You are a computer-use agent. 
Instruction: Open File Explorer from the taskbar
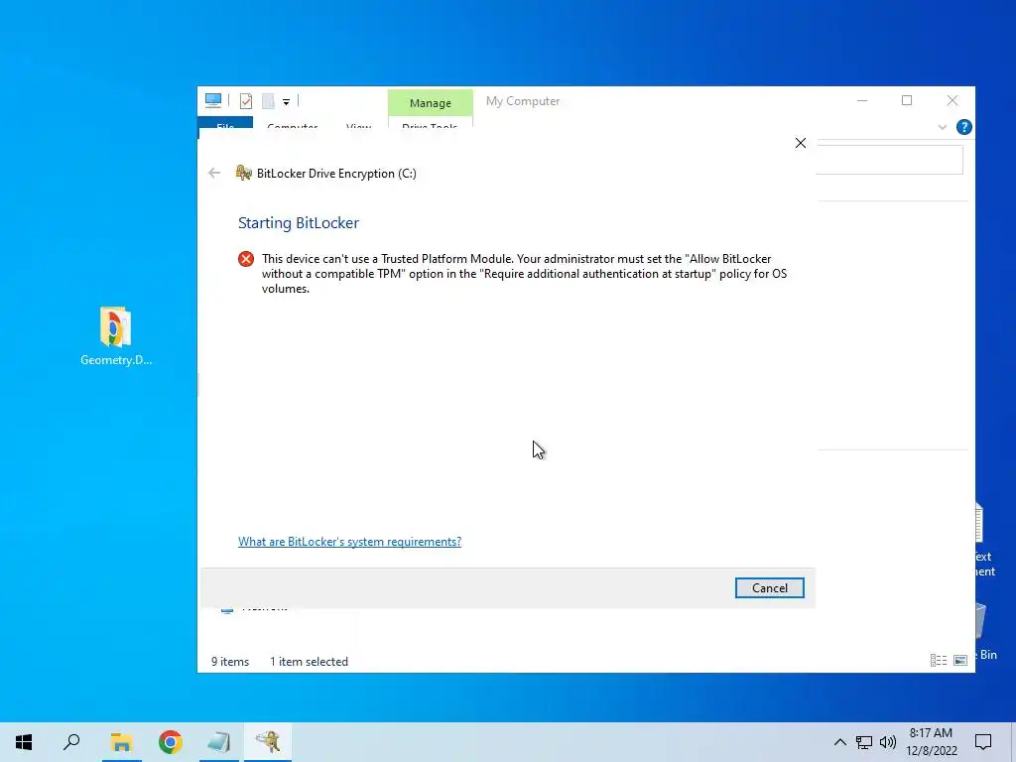(121, 742)
